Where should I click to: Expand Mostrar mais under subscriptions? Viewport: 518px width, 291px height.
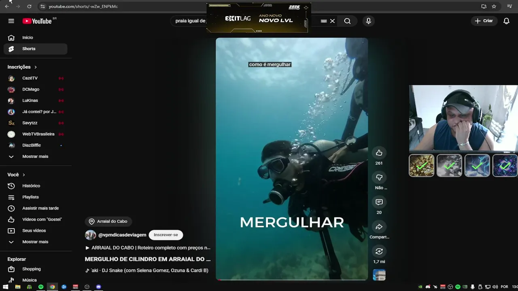(x=36, y=156)
